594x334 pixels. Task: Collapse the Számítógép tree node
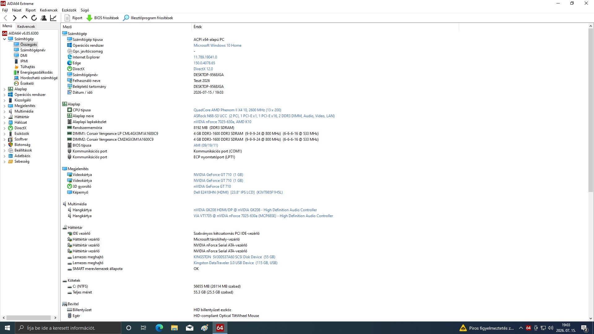point(4,39)
